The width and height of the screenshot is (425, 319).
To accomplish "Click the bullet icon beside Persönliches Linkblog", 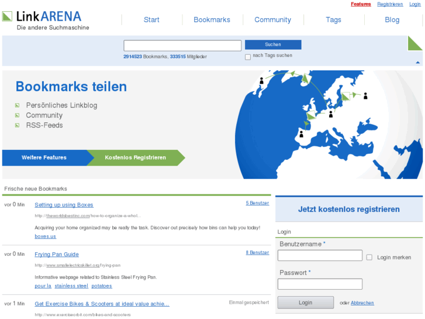I will (x=17, y=105).
